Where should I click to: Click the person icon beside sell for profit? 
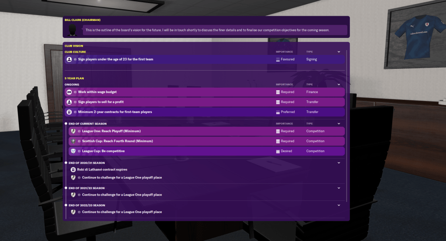click(69, 102)
